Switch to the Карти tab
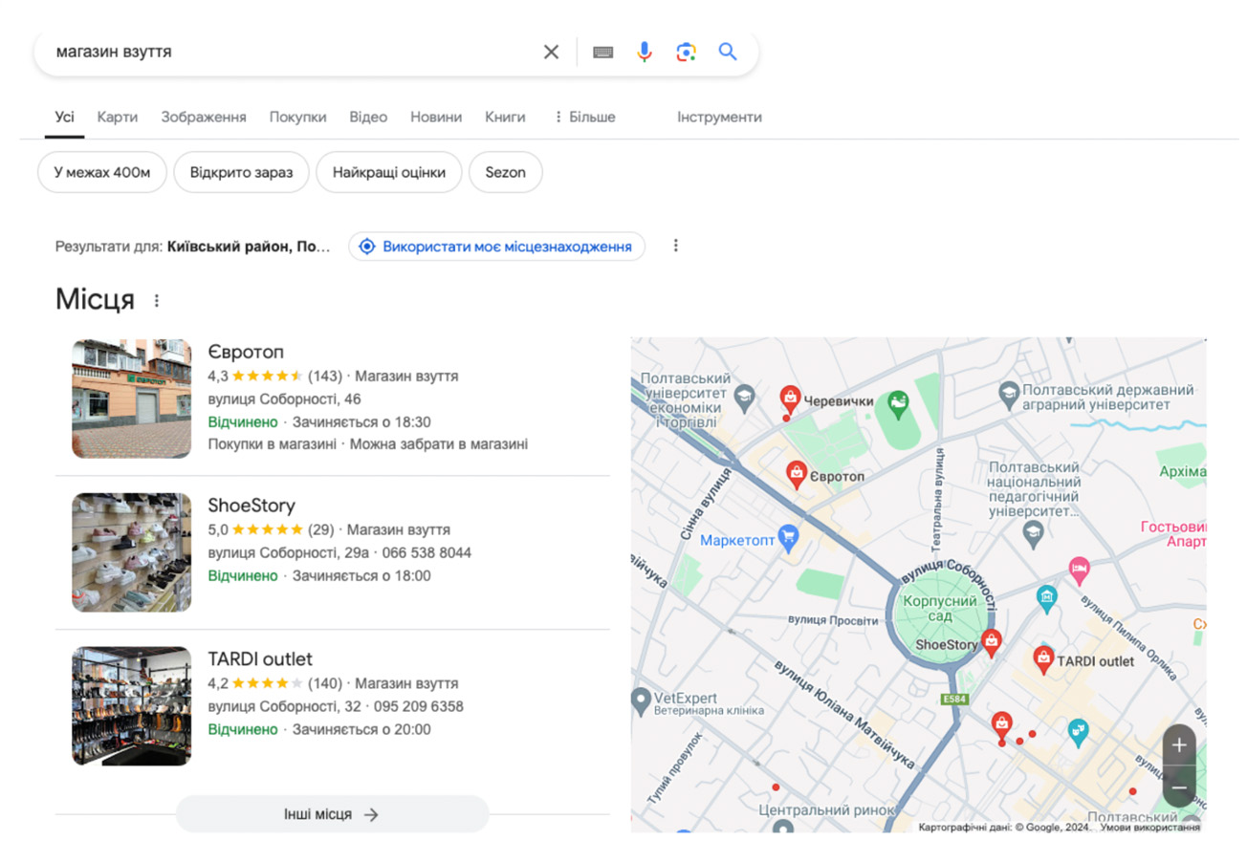This screenshot has width=1247, height=862. (118, 117)
